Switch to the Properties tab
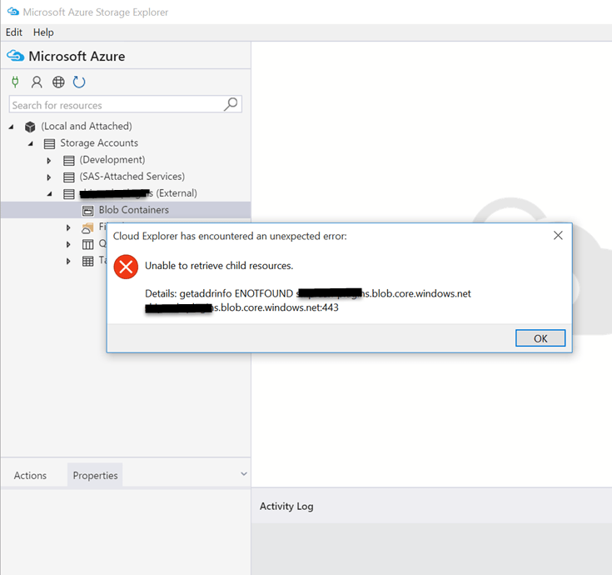Screen dimensions: 612x575 coord(95,475)
